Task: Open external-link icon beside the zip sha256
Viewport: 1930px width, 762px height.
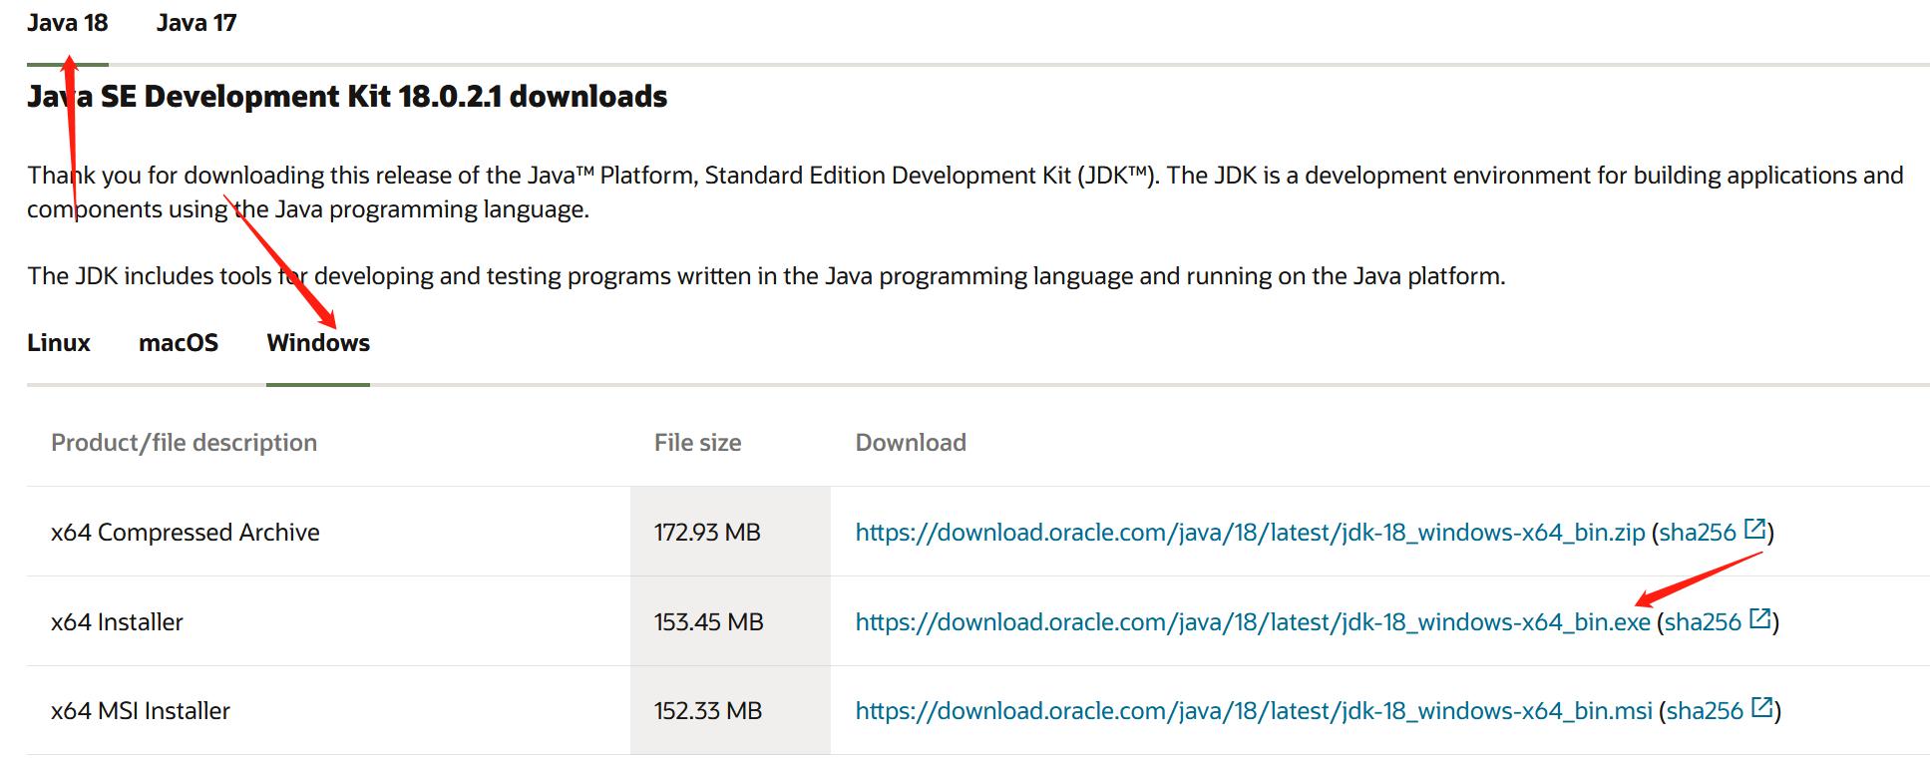Action: pyautogui.click(x=1754, y=530)
